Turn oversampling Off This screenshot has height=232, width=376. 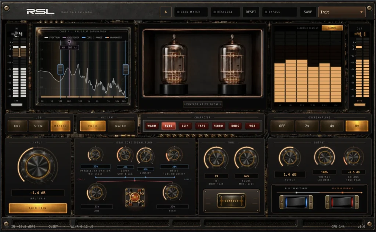[x=282, y=126]
